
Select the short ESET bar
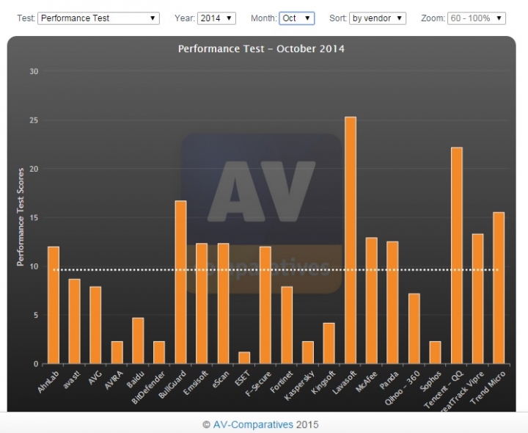[x=244, y=358]
